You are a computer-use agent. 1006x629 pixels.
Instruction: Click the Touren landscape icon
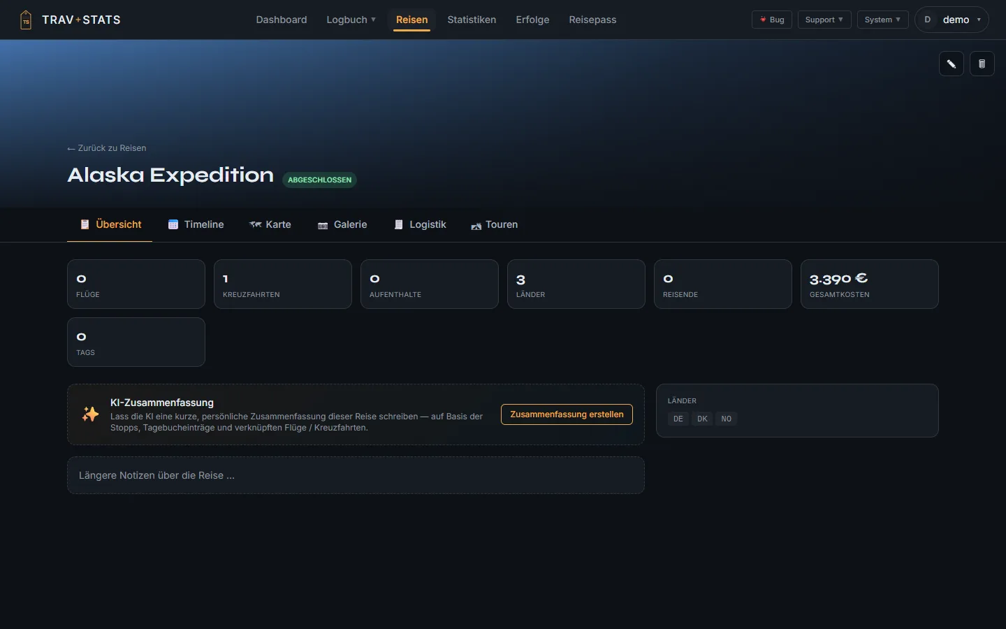[x=476, y=226]
